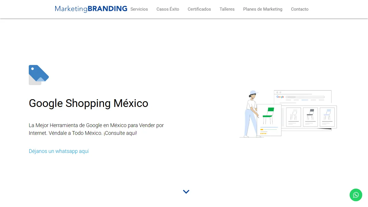Open the Planes de Marketing menu
This screenshot has height=207, width=368.
tap(262, 9)
